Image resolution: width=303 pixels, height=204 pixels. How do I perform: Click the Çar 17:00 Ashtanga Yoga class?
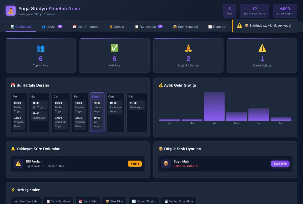[61, 122]
